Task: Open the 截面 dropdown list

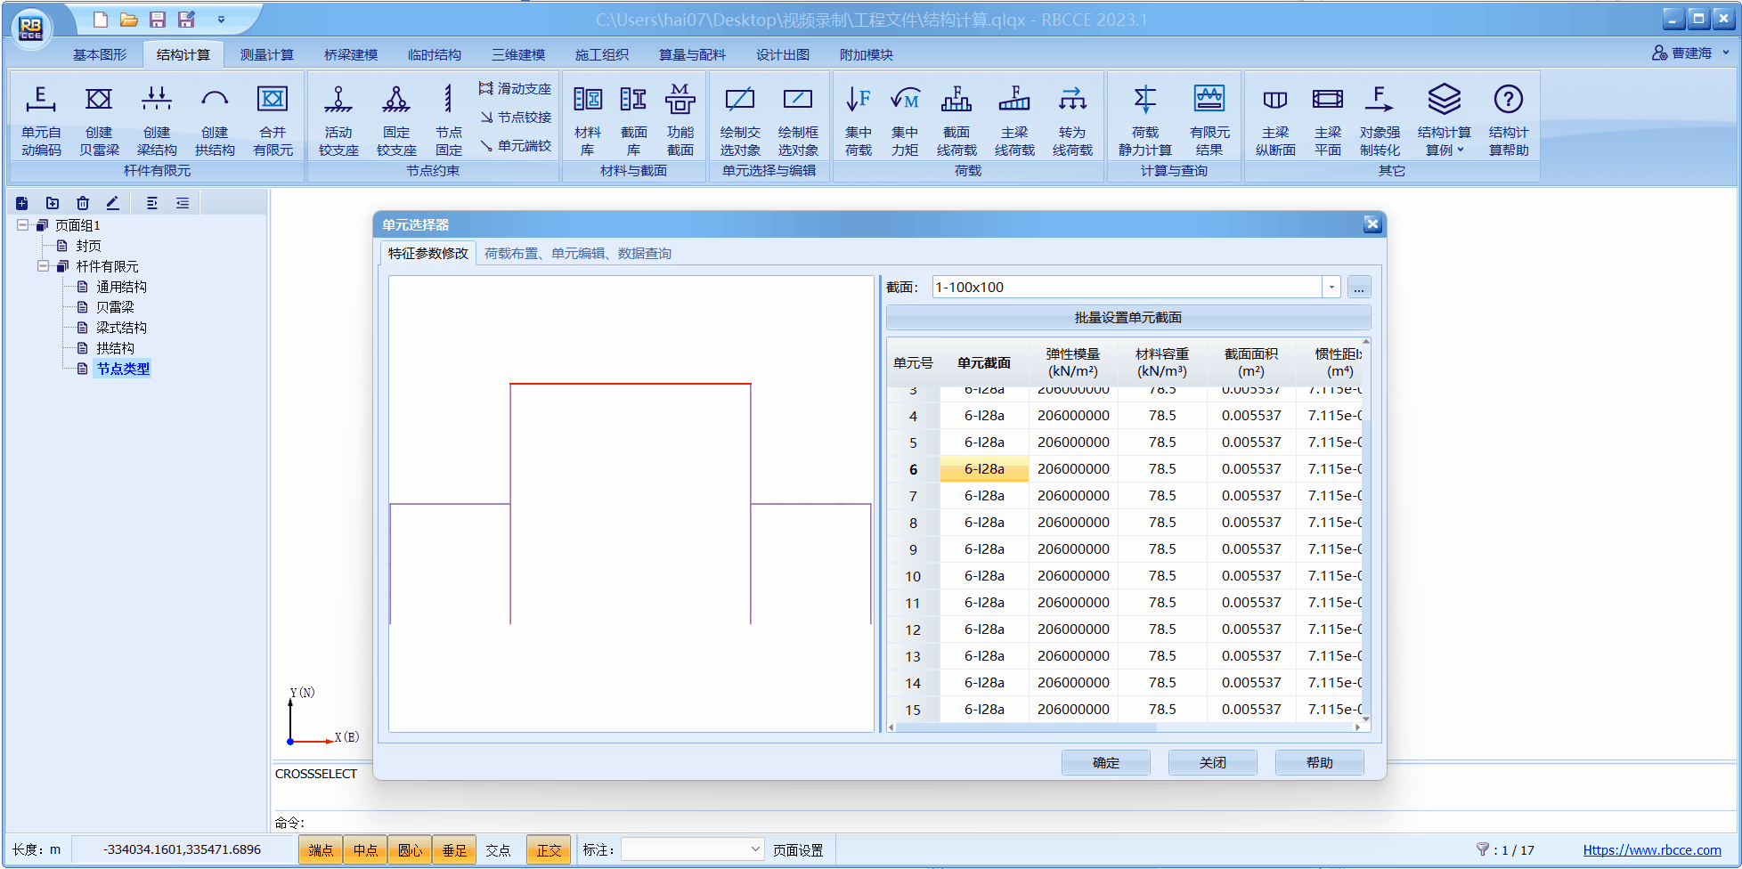Action: coord(1331,288)
